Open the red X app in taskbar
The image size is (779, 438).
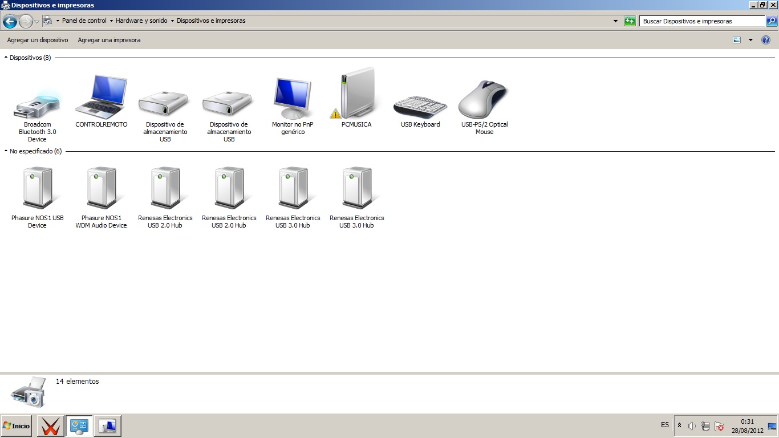pyautogui.click(x=50, y=426)
